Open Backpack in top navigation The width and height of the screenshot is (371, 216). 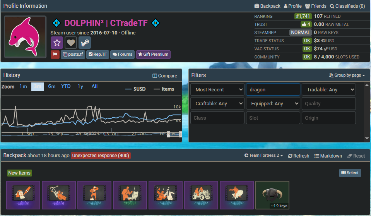click(267, 6)
